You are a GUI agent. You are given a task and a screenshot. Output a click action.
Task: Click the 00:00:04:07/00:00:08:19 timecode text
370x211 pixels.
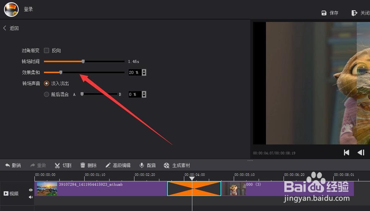(274, 153)
